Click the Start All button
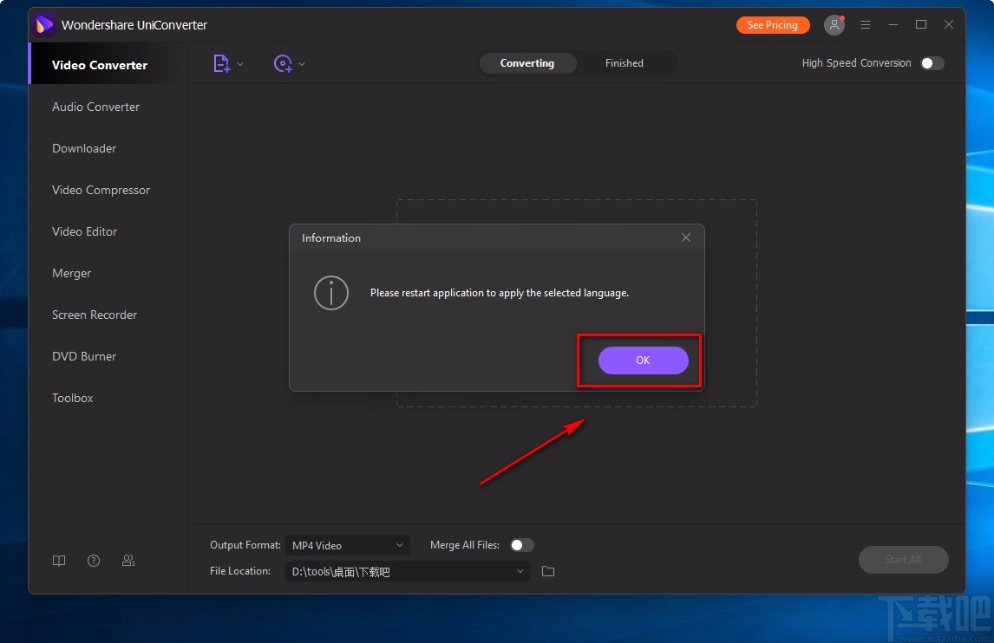 click(903, 560)
